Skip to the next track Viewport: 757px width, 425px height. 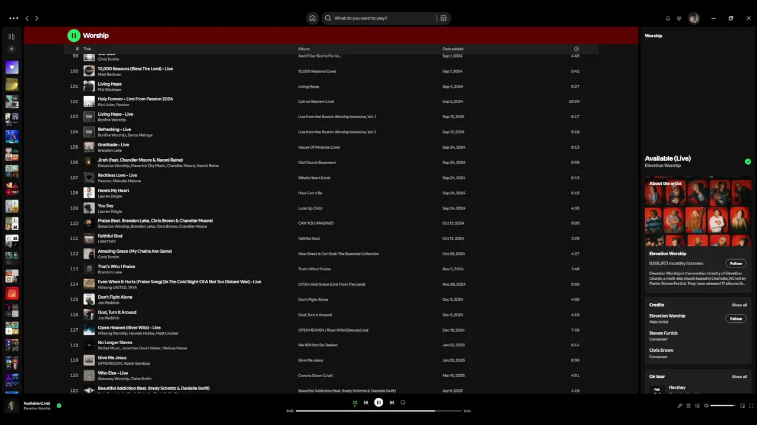[392, 403]
